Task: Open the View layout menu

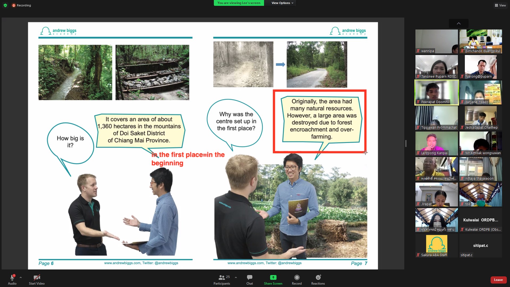Action: (500, 5)
